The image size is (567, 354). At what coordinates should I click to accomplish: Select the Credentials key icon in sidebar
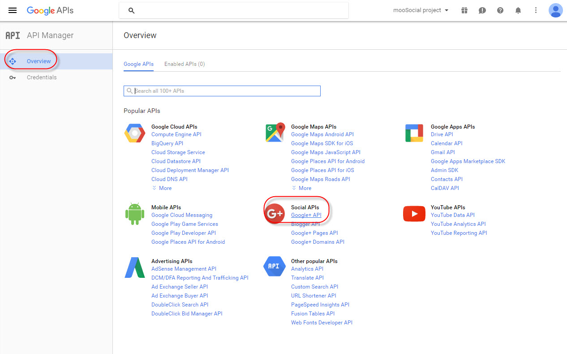(13, 77)
